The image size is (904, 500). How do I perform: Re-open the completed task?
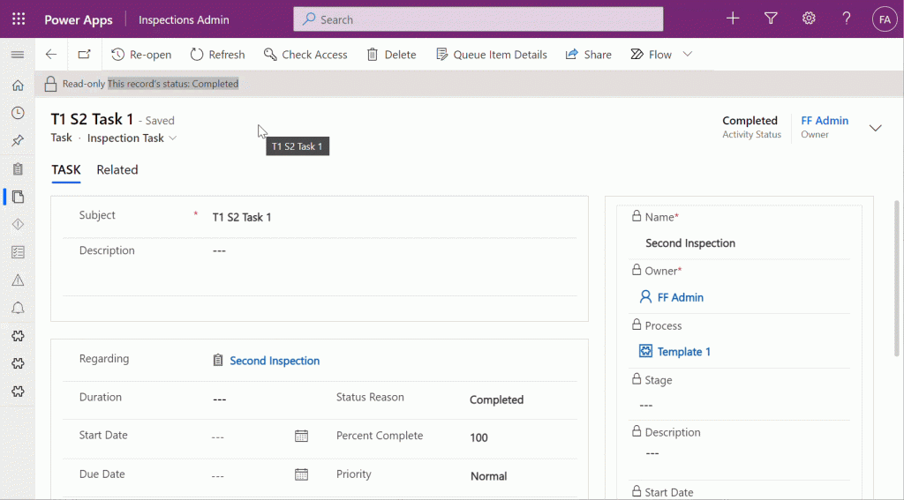[x=141, y=54]
